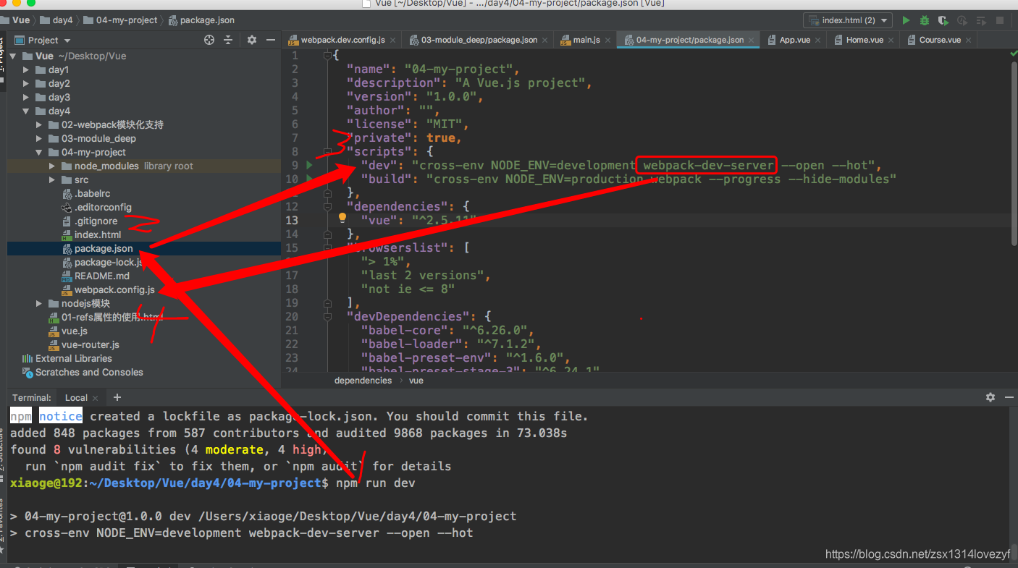Click the run gutter arrow for dev script
Viewport: 1018px width, 568px height.
click(309, 165)
